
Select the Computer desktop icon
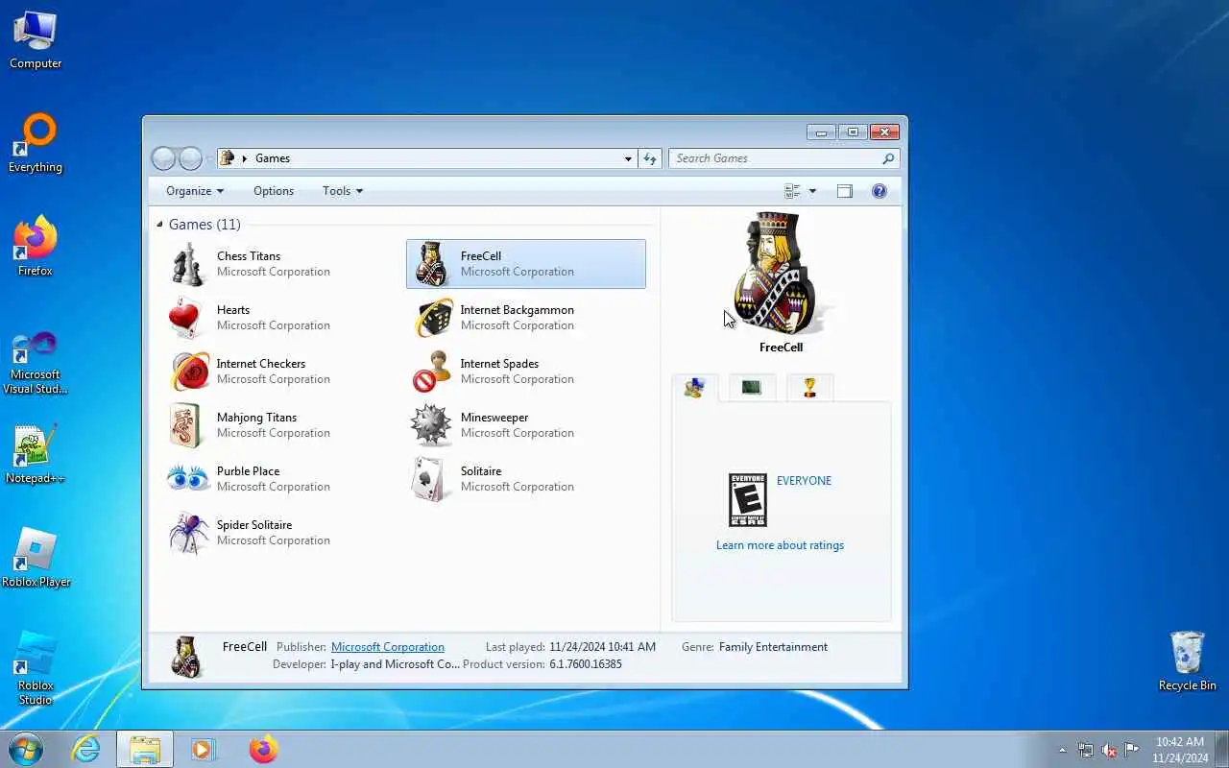[36, 39]
